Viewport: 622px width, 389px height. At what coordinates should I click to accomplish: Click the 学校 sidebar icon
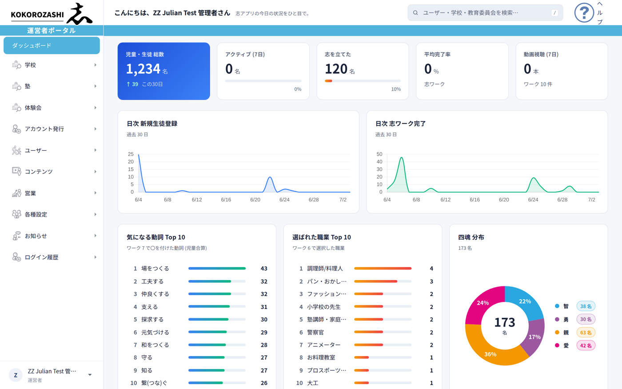pos(16,65)
